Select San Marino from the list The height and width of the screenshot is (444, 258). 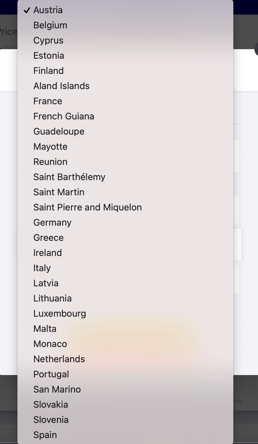tap(57, 390)
